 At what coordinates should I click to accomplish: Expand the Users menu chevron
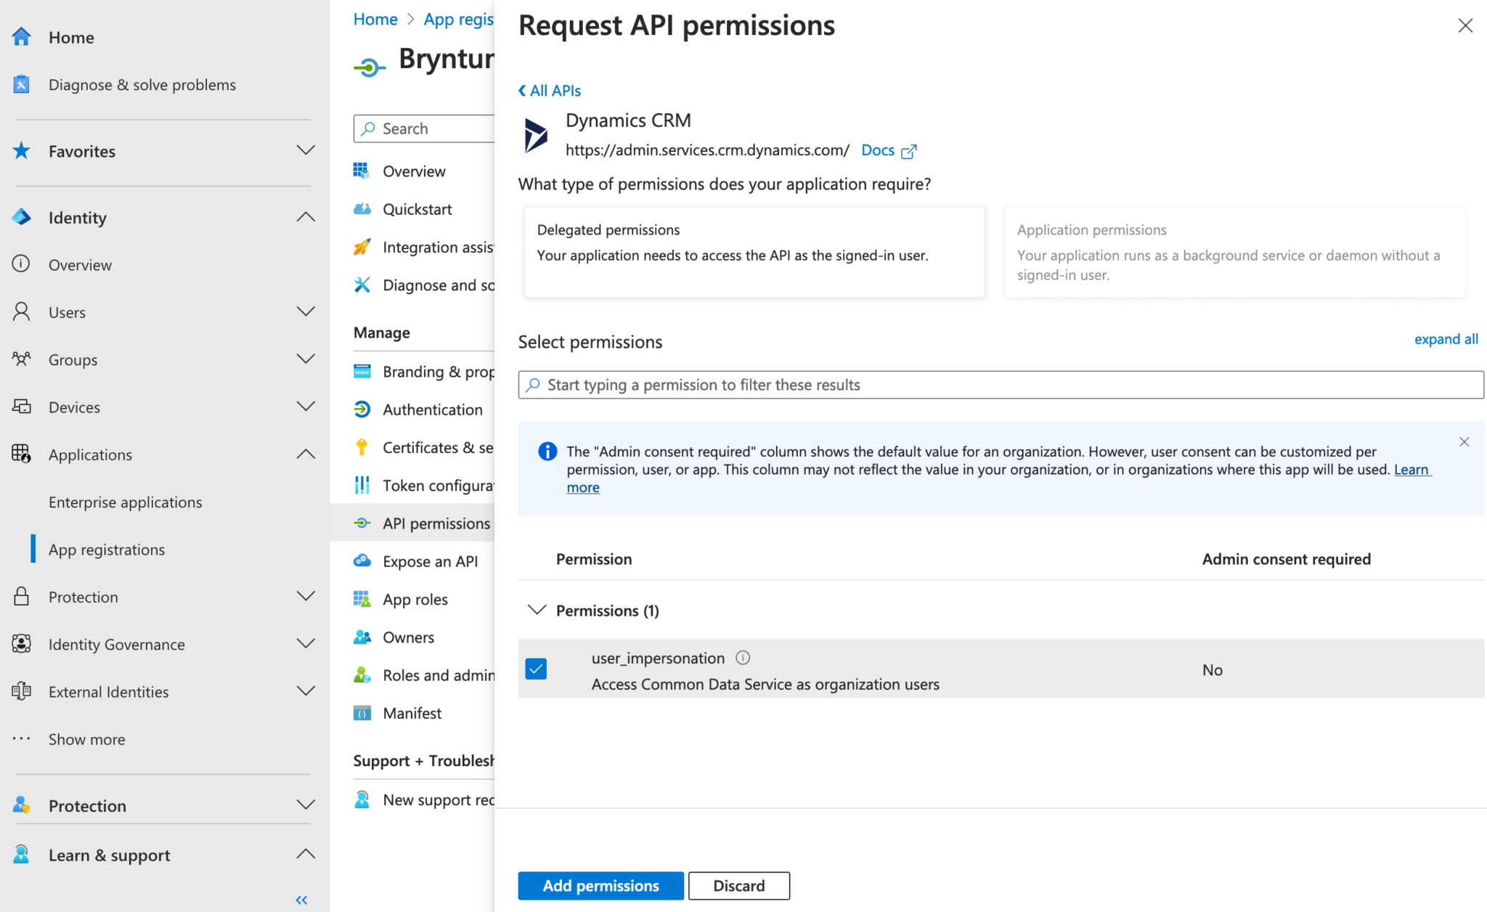(x=306, y=312)
